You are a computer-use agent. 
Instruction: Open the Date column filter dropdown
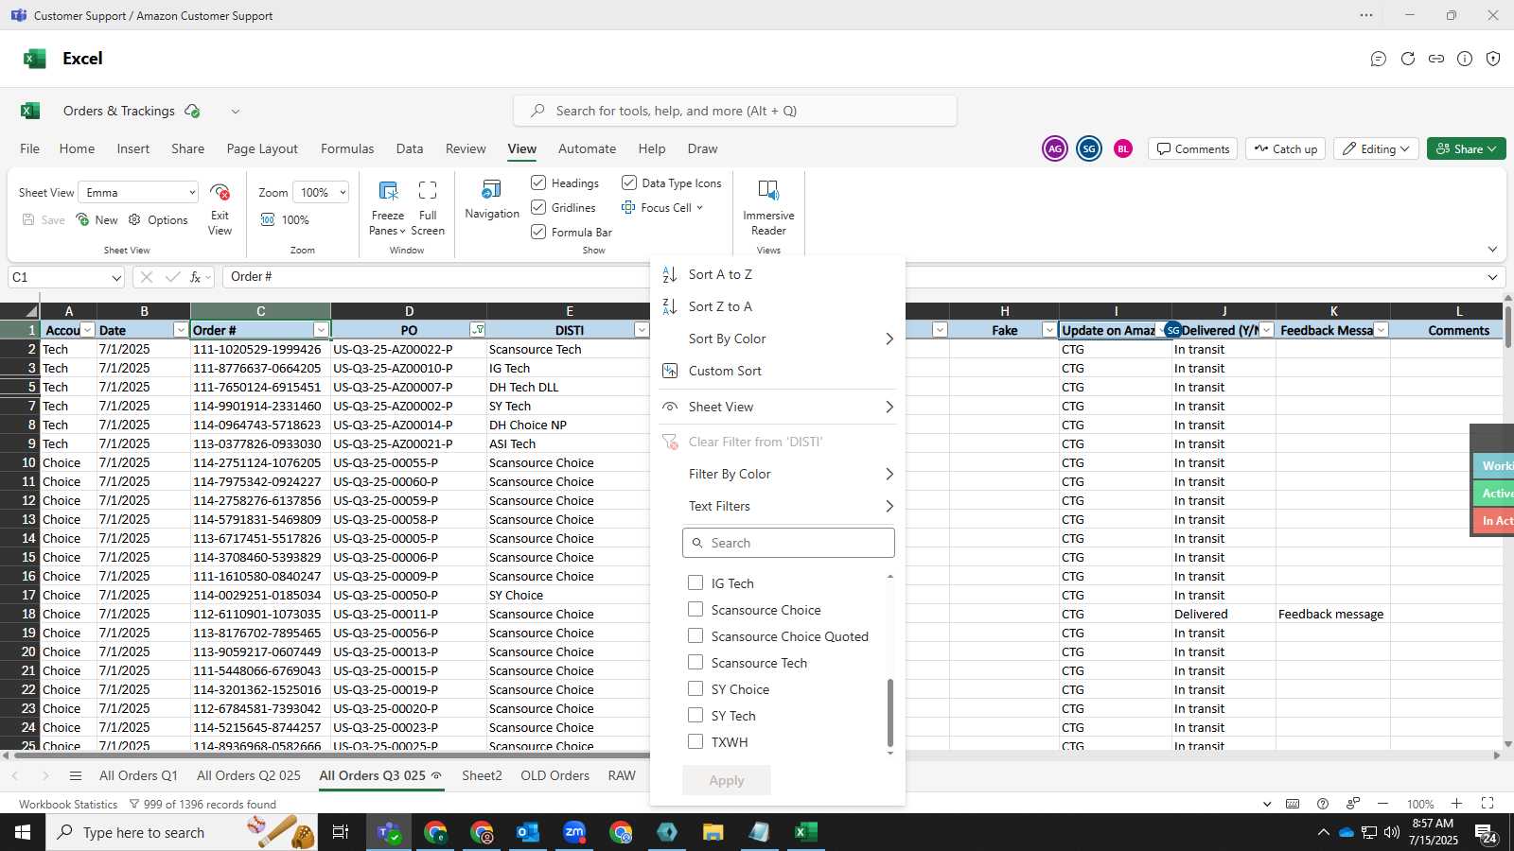tap(181, 330)
